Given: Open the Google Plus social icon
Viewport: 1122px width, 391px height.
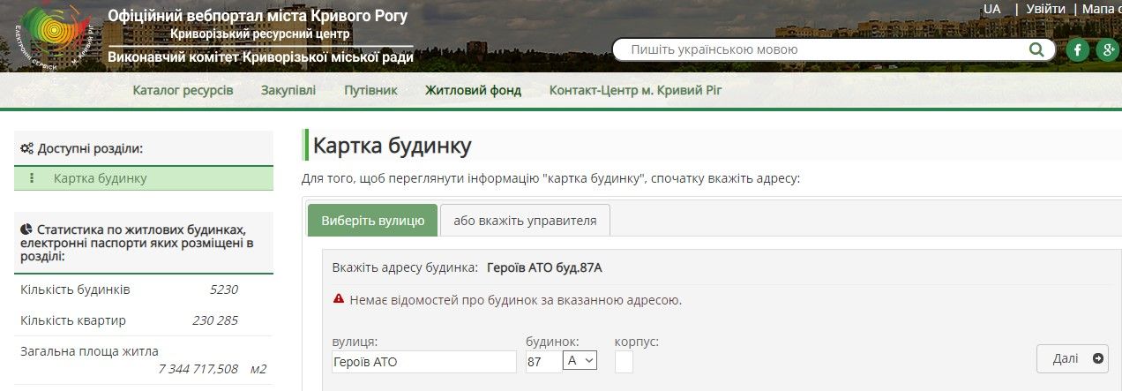Looking at the screenshot, I should (x=1108, y=49).
